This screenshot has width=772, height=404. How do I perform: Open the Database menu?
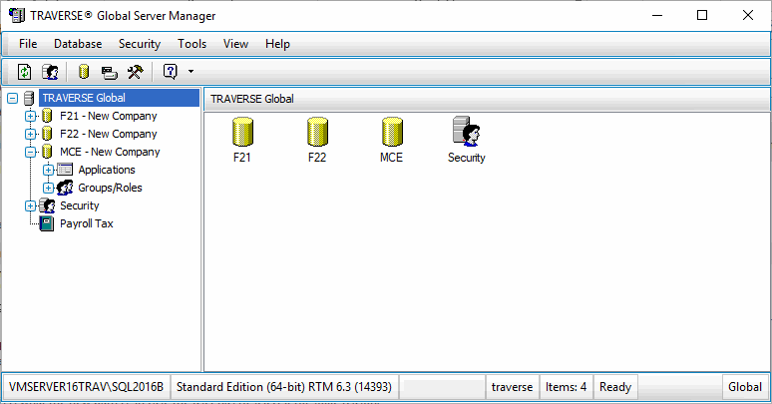(78, 44)
